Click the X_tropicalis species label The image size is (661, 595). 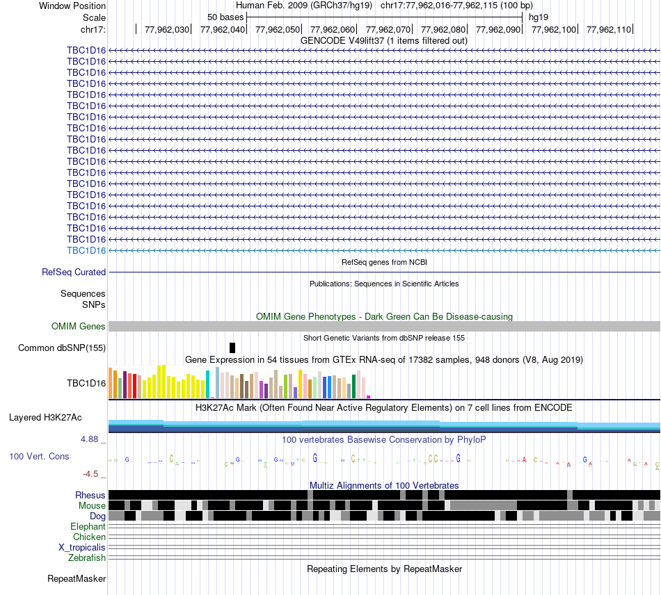click(82, 548)
